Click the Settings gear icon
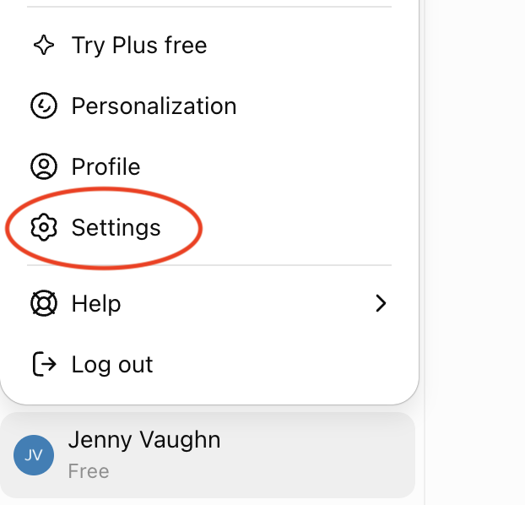This screenshot has width=525, height=505. tap(44, 227)
